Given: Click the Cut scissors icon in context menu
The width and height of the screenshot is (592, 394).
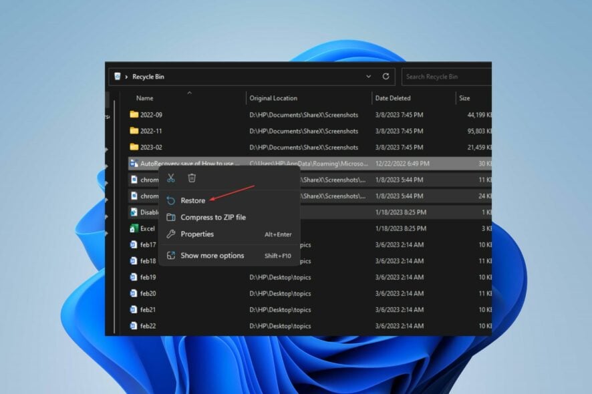Looking at the screenshot, I should click(171, 178).
